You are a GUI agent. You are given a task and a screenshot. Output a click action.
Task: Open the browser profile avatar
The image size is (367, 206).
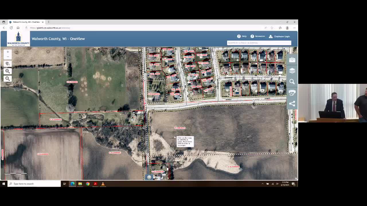pos(287,28)
